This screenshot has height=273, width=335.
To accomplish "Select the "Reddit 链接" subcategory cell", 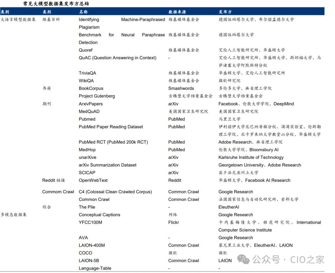I will pos(53,180).
